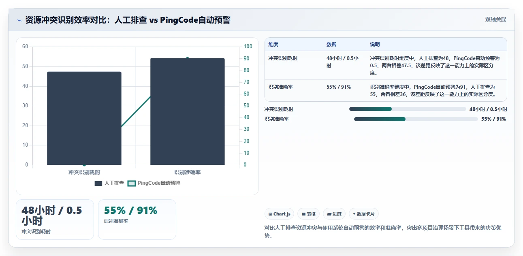Screen dimensions: 523x256
Task: Click the 表格 tag chip
Action: (308, 214)
